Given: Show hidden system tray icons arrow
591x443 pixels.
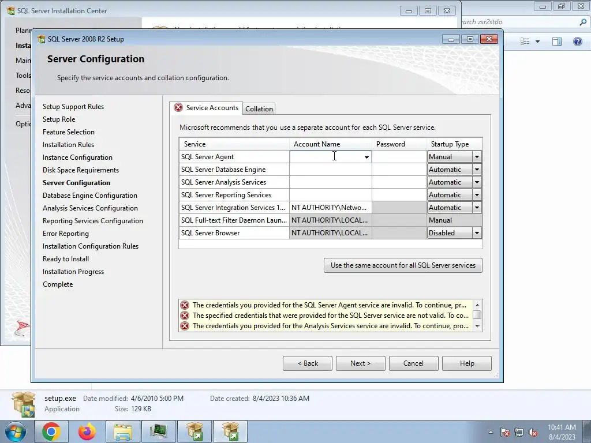Looking at the screenshot, I should [x=491, y=432].
